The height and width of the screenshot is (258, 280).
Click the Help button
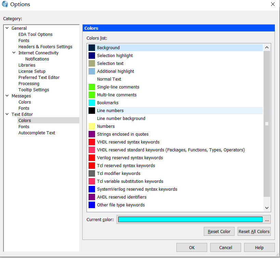click(259, 247)
